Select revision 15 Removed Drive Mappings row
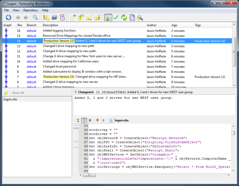This screenshot has height=186, width=239. click(x=117, y=36)
